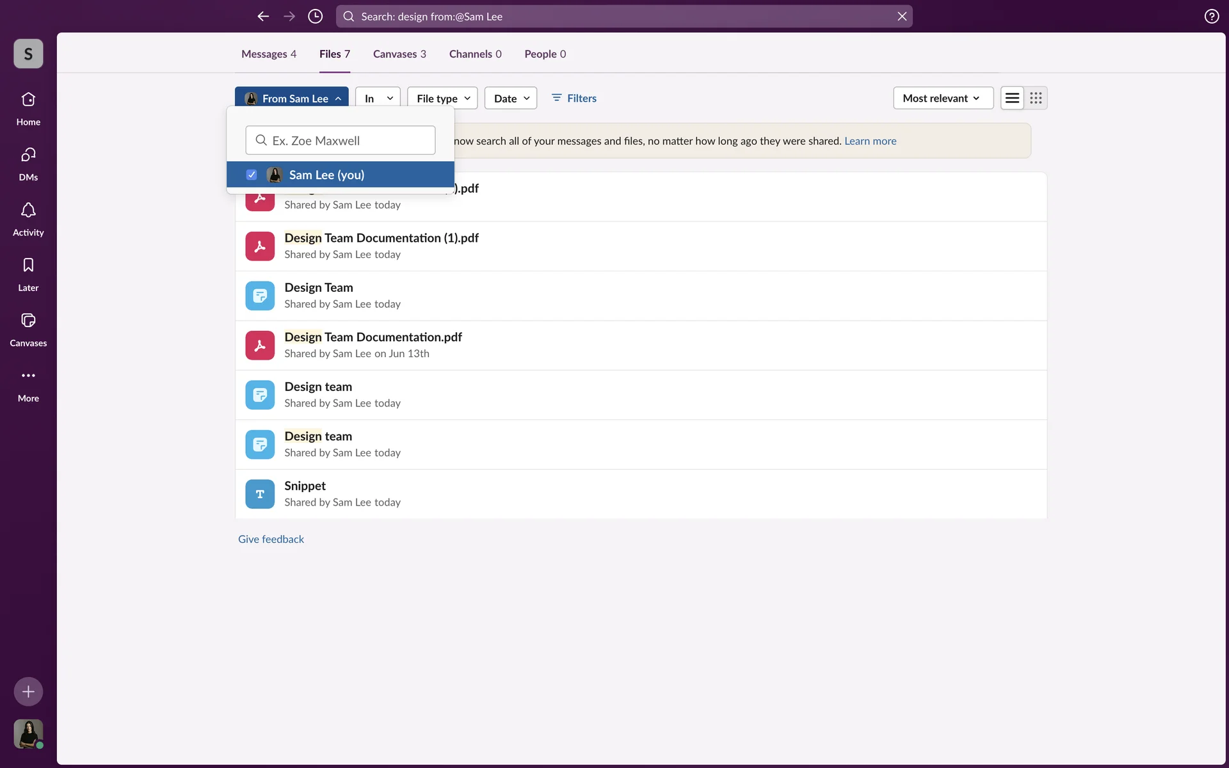Open the Date filter dropdown
Image resolution: width=1229 pixels, height=768 pixels.
(x=510, y=98)
